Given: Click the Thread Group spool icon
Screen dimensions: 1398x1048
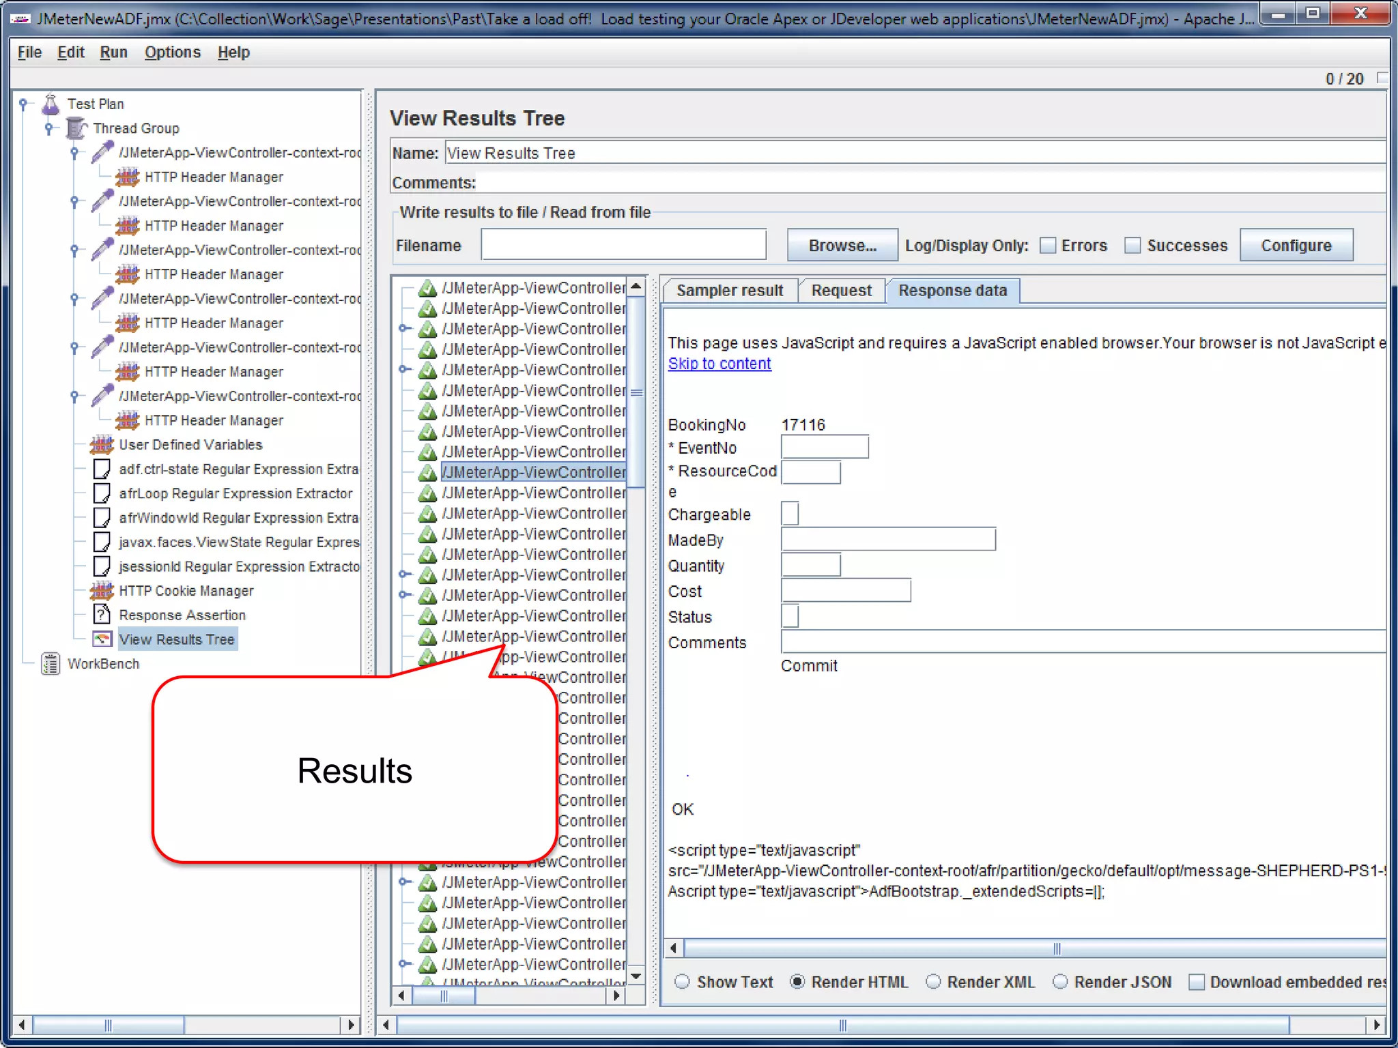Looking at the screenshot, I should pos(76,128).
